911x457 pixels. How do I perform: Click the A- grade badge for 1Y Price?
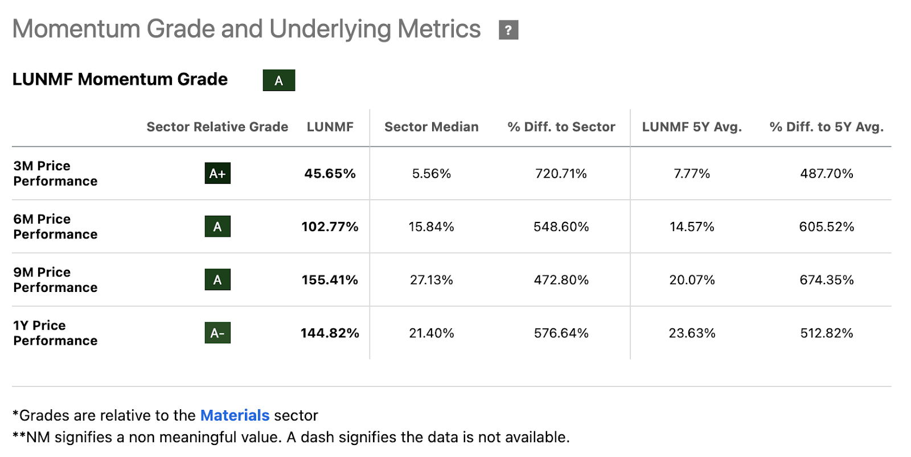tap(218, 333)
